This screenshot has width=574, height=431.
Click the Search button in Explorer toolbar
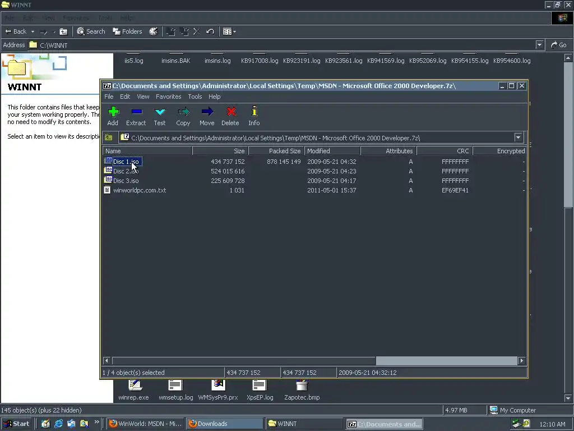91,31
